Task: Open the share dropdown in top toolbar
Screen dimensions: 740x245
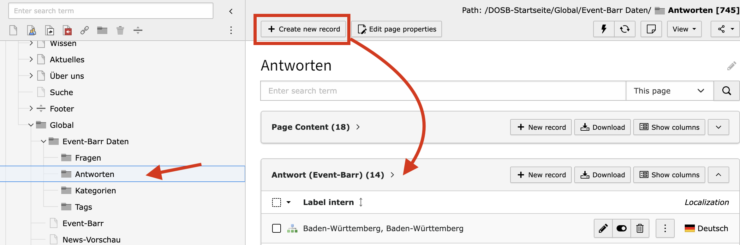Action: coord(725,29)
